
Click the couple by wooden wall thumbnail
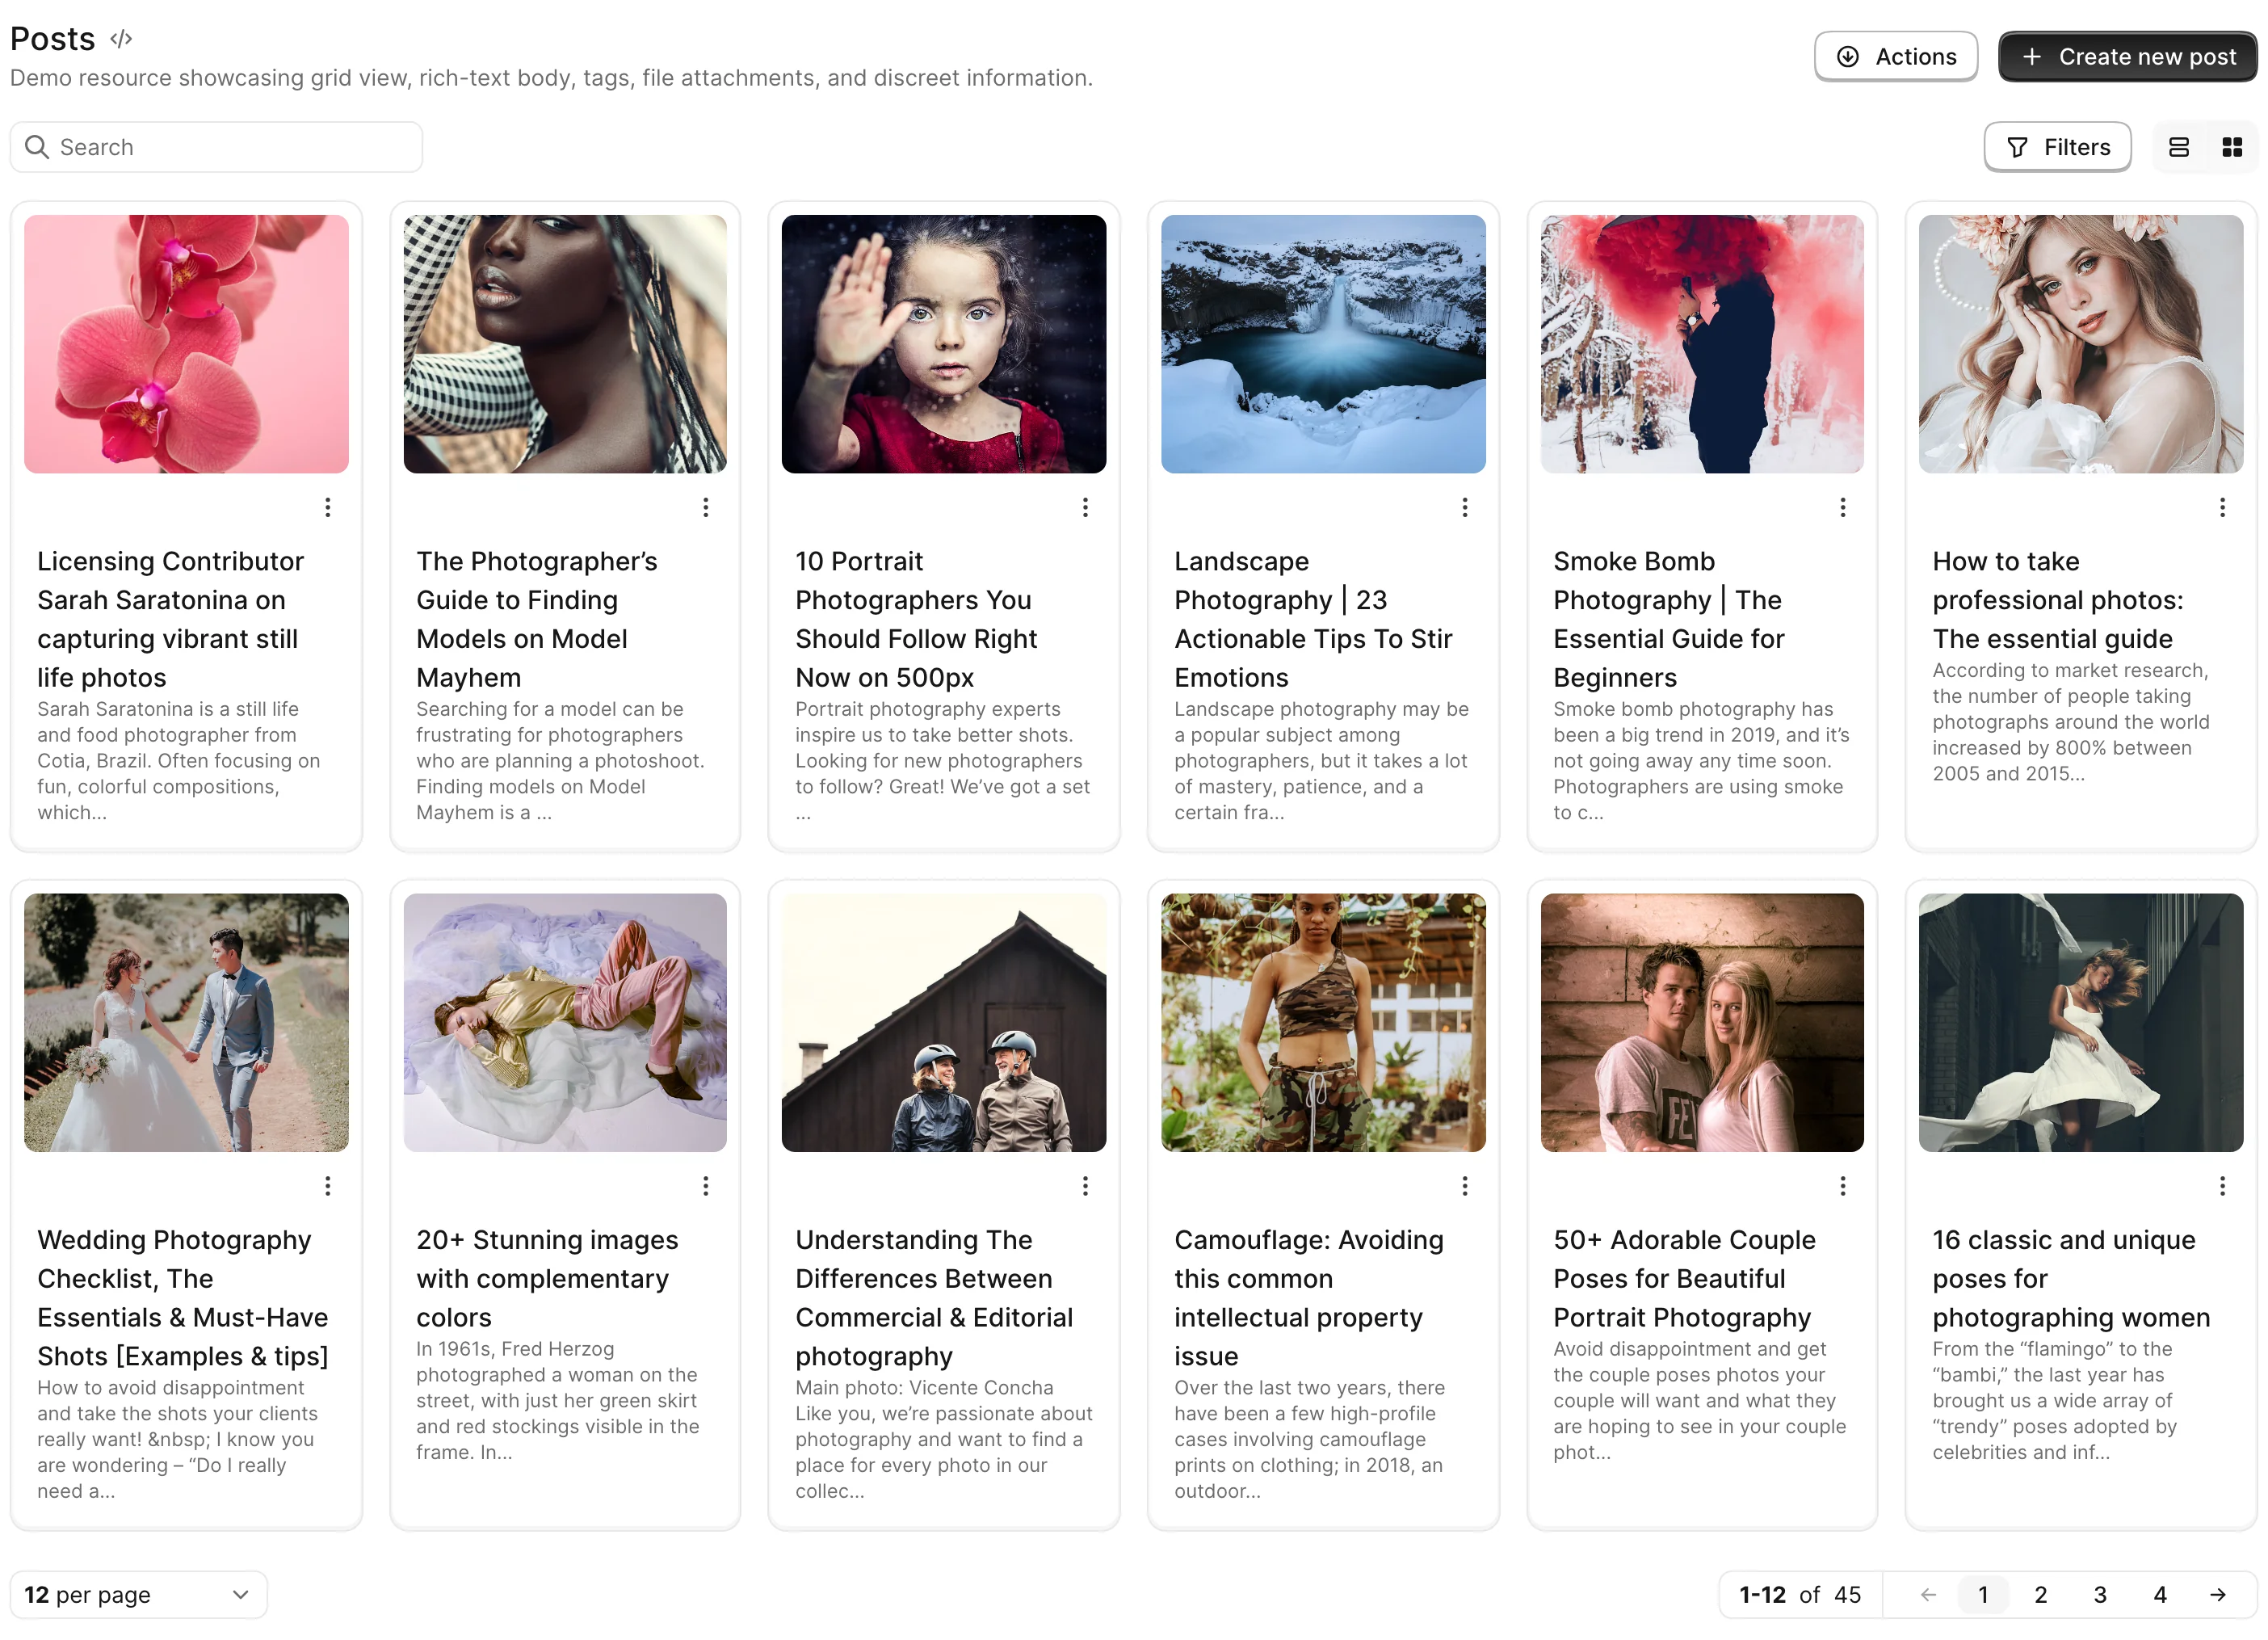pyautogui.click(x=1701, y=1022)
